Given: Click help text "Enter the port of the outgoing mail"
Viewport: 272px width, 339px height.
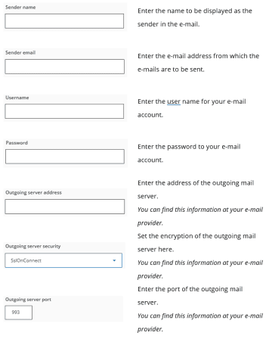Looking at the screenshot, I should (190, 289).
